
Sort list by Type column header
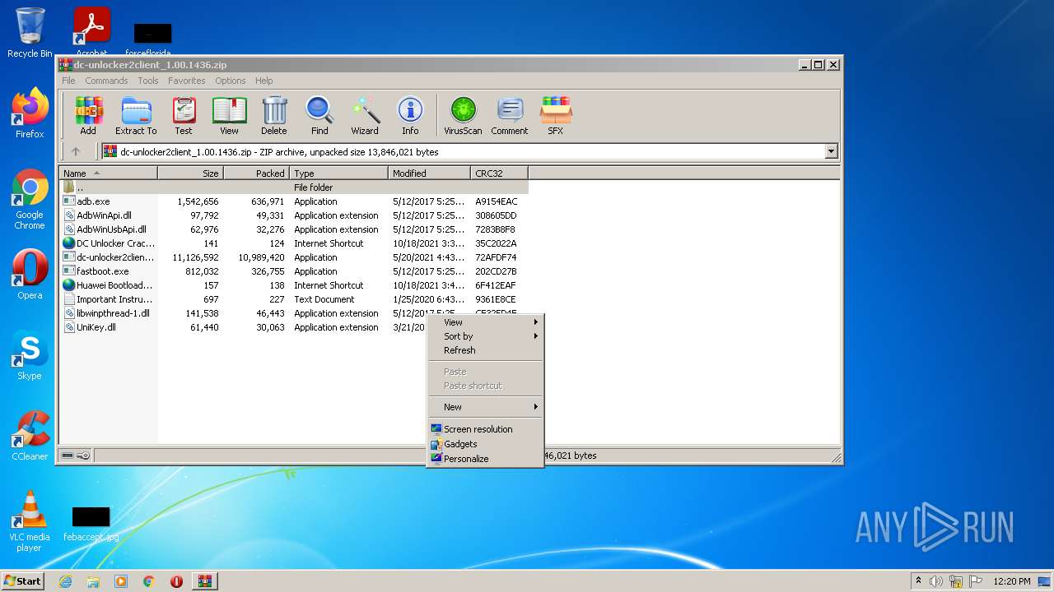click(x=338, y=173)
